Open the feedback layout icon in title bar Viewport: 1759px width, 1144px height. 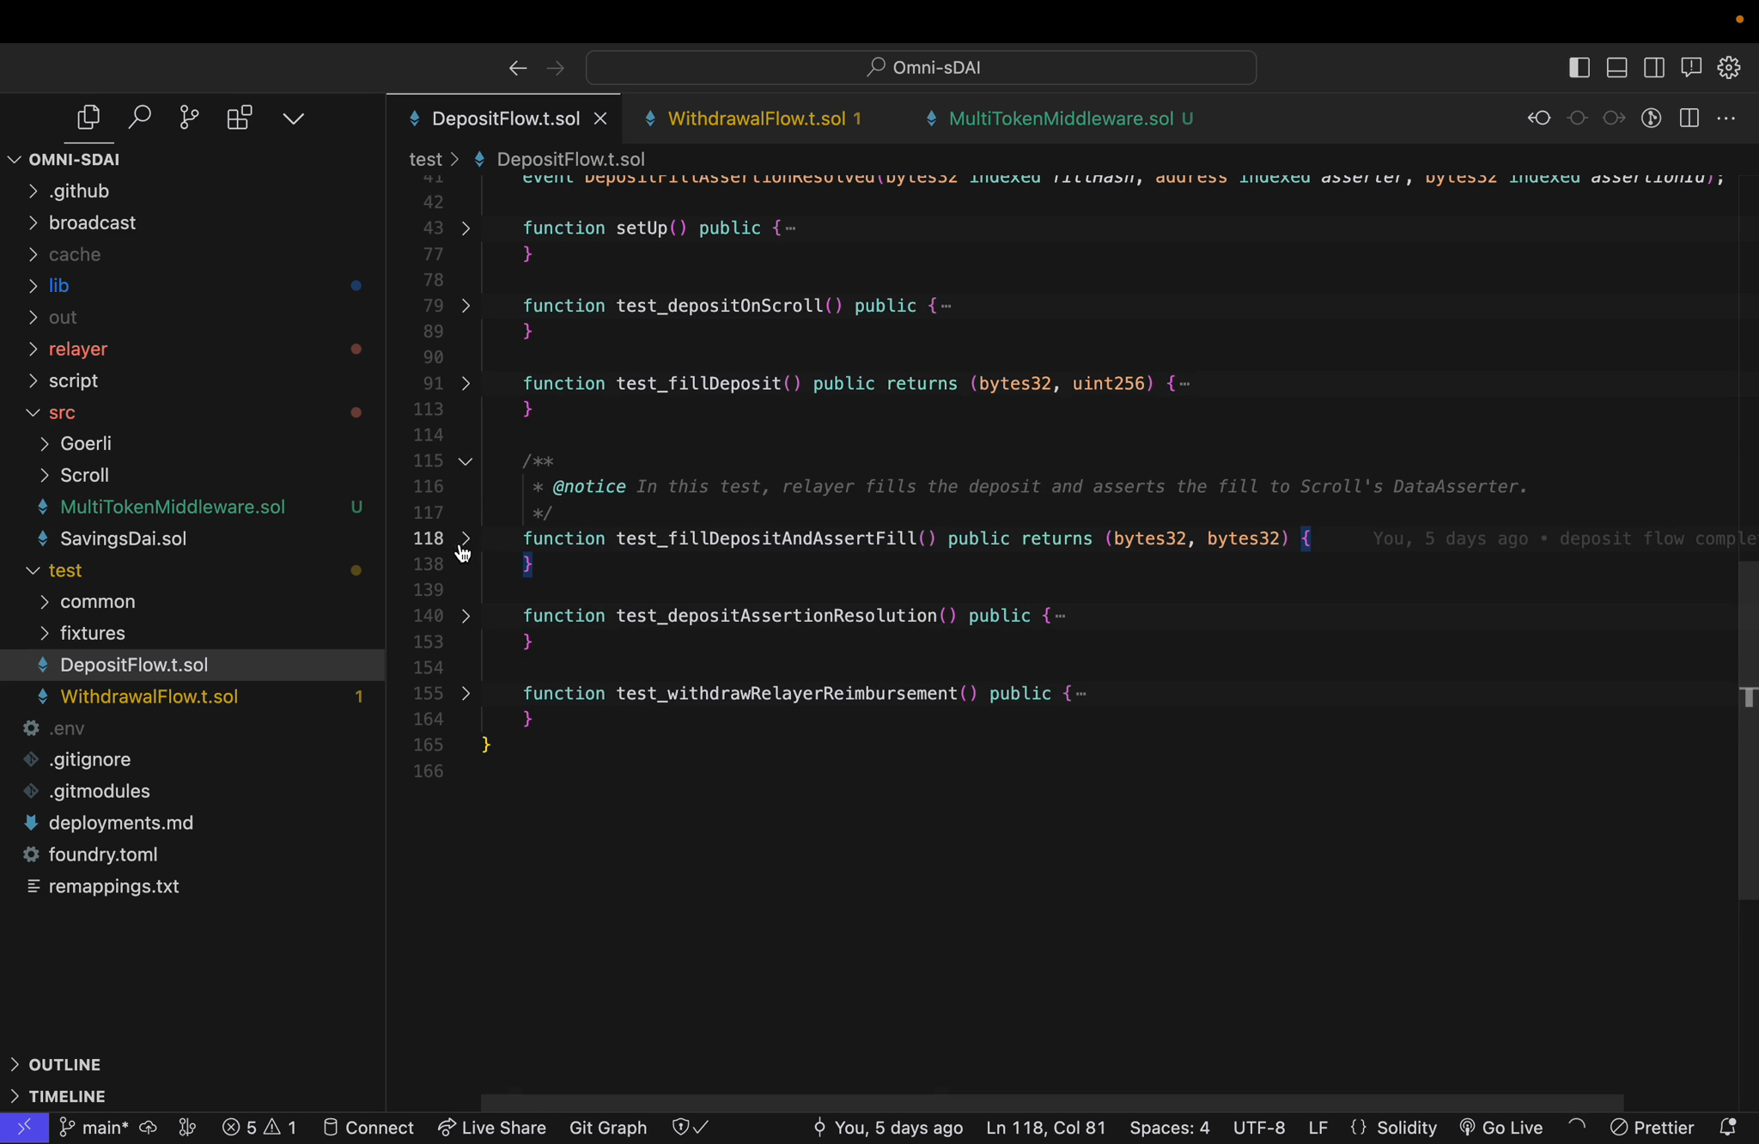[x=1691, y=68]
